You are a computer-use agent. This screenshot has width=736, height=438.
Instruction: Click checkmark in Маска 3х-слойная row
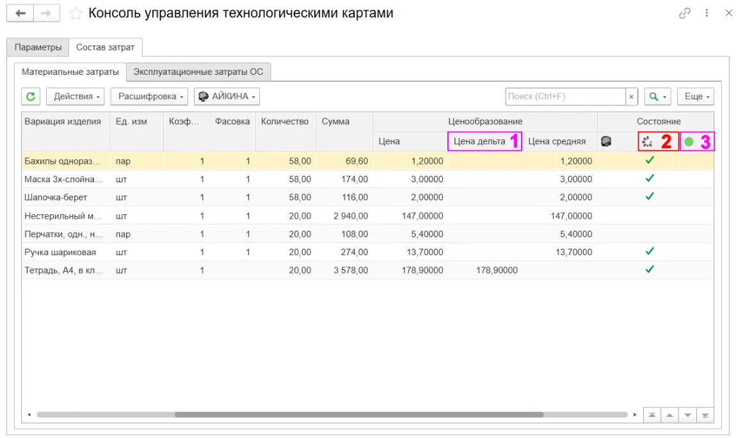pyautogui.click(x=650, y=178)
